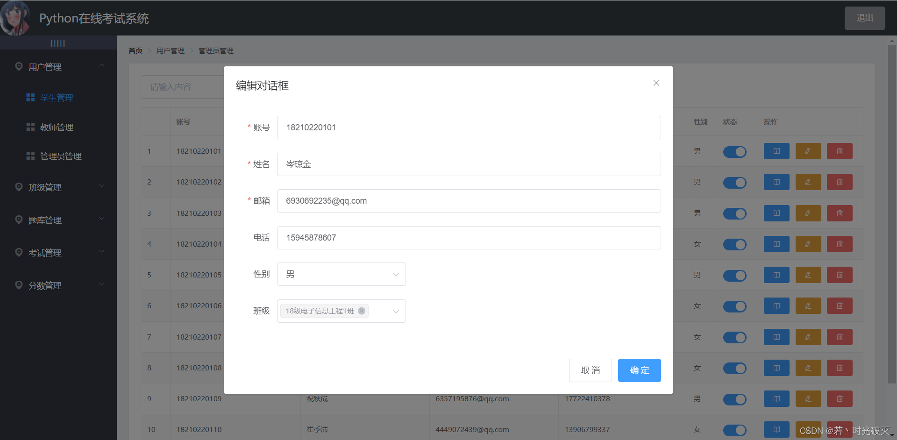Click the Python在线考试系统 title

pos(94,18)
